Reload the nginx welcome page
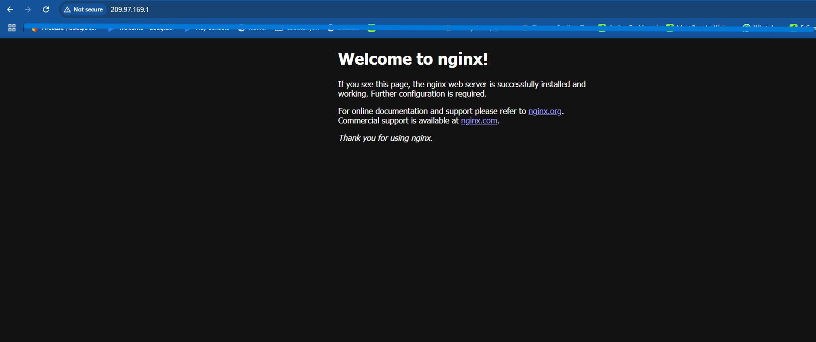Viewport: 816px width, 342px height. (x=46, y=9)
